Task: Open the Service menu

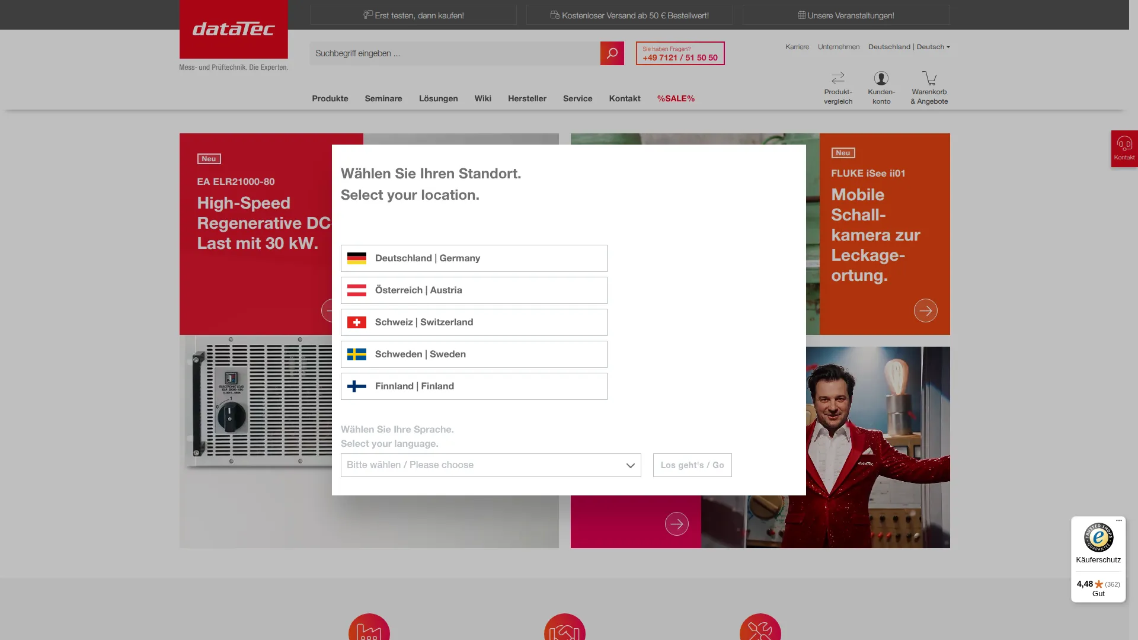Action: [x=577, y=98]
